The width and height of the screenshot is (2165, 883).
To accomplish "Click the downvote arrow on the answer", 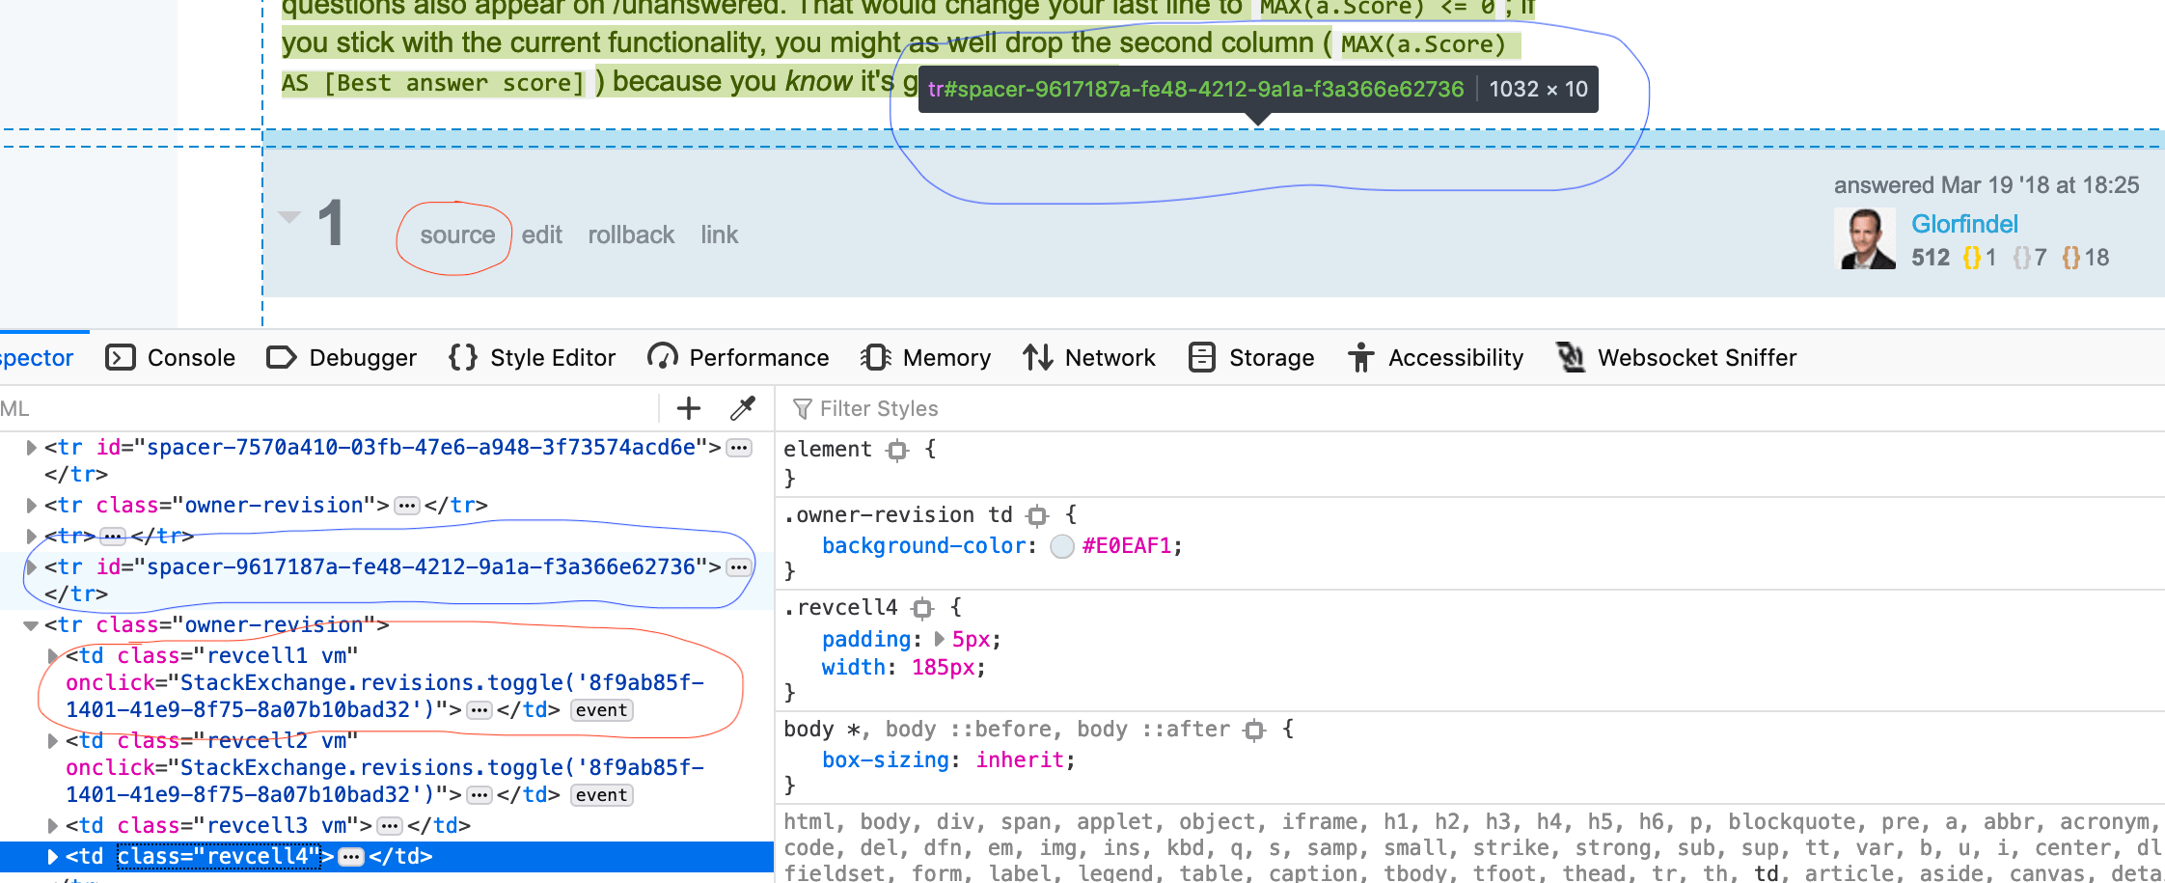I will click(x=288, y=218).
